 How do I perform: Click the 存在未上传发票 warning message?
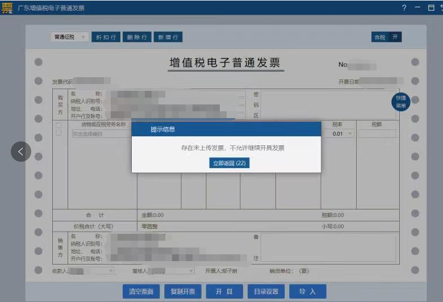232,148
